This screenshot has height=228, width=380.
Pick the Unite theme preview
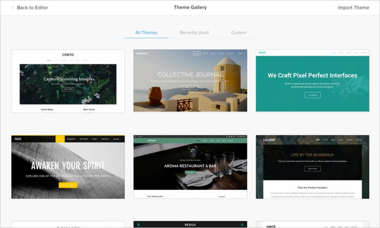point(313,225)
